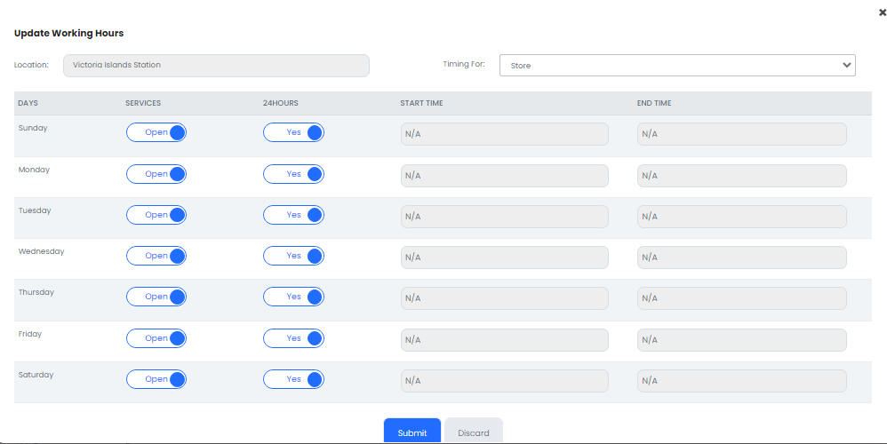Click the Timing For: label
Image resolution: width=887 pixels, height=444 pixels.
click(464, 64)
